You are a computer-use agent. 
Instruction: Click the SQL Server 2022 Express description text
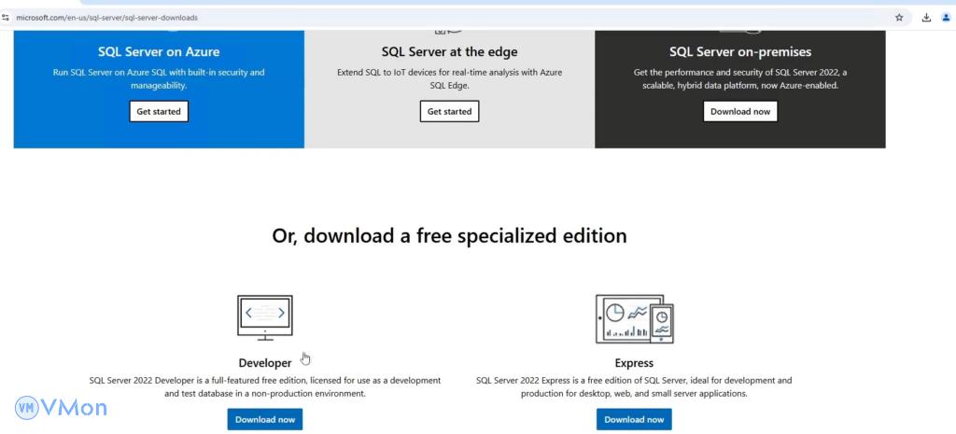[634, 387]
